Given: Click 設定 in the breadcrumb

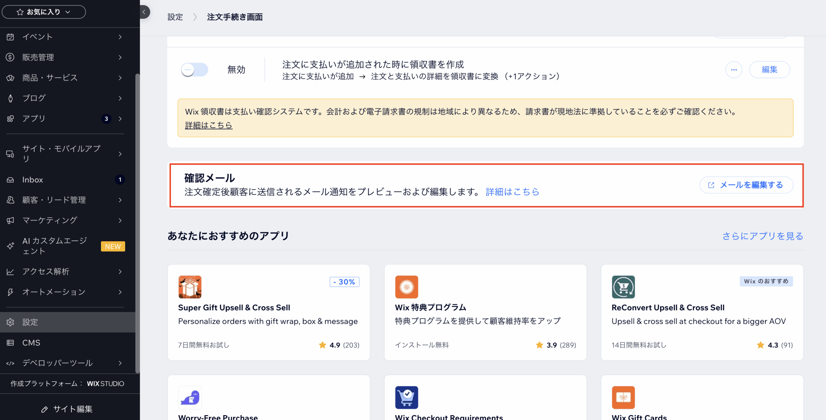Looking at the screenshot, I should coord(175,17).
